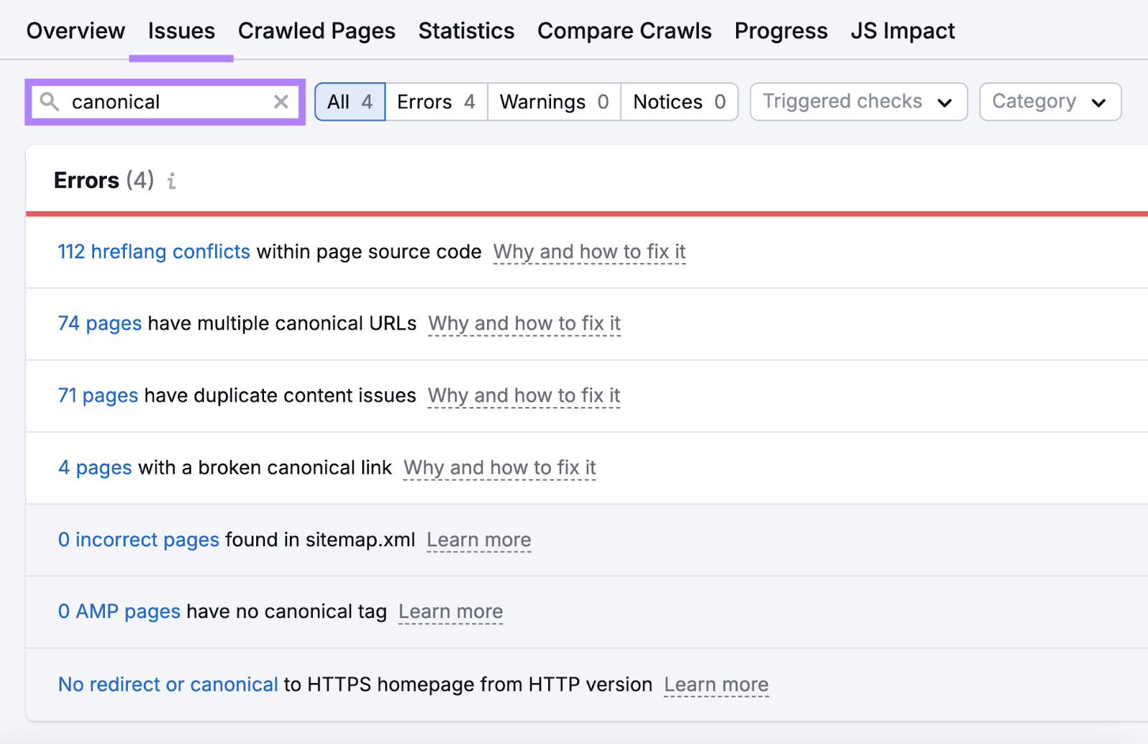Clear the canonical search query
Image resolution: width=1148 pixels, height=744 pixels.
point(281,102)
